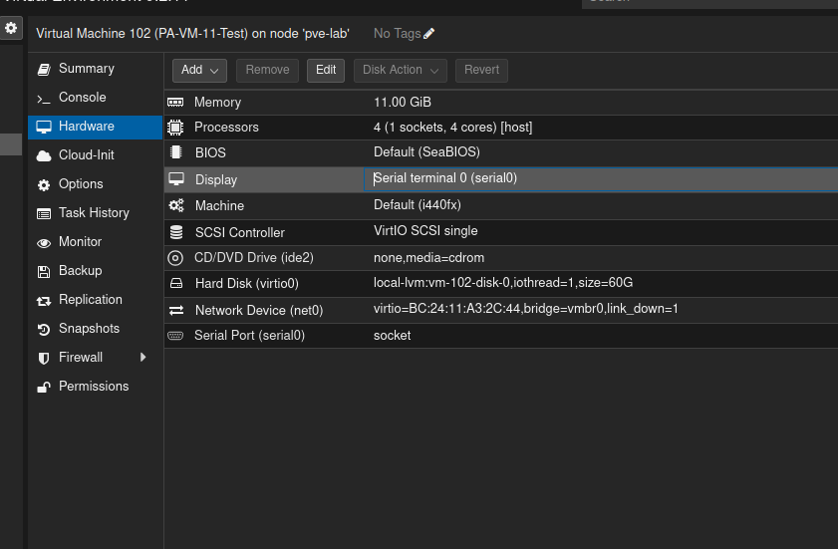Click the Console prompt icon
Viewport: 838px width, 549px height.
(44, 99)
